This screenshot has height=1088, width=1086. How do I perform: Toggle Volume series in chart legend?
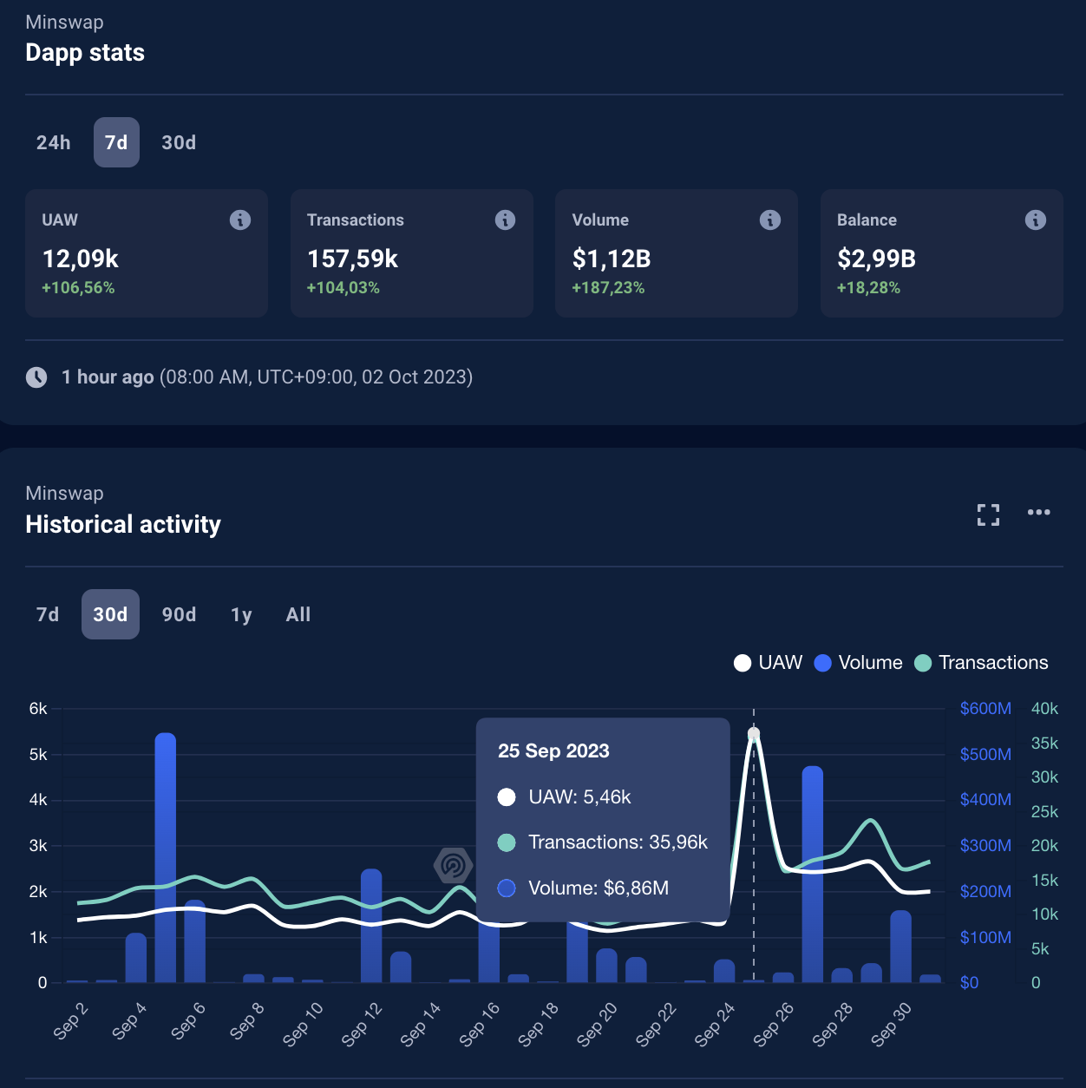click(859, 663)
